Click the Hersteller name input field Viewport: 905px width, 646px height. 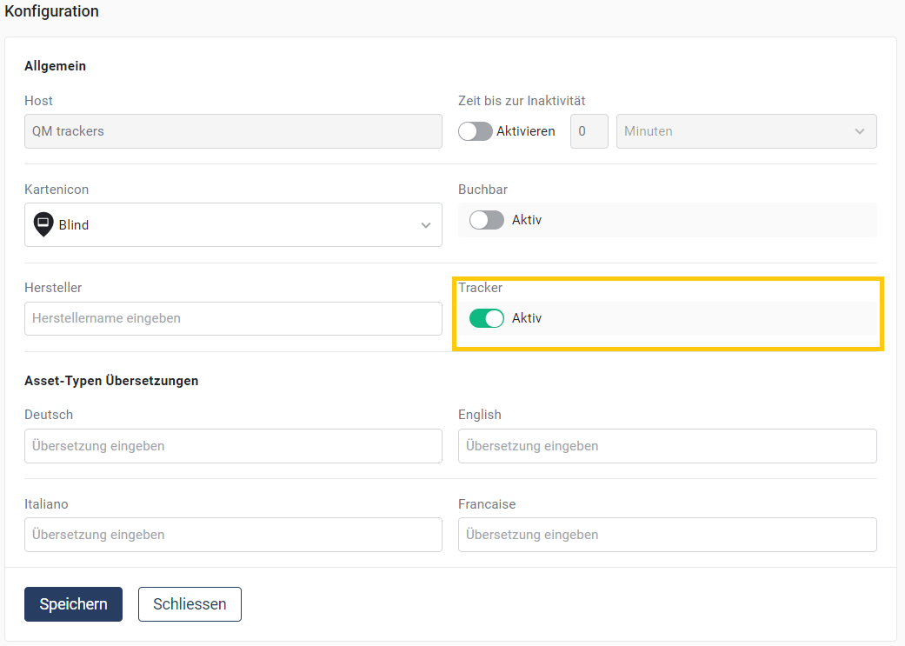click(233, 318)
